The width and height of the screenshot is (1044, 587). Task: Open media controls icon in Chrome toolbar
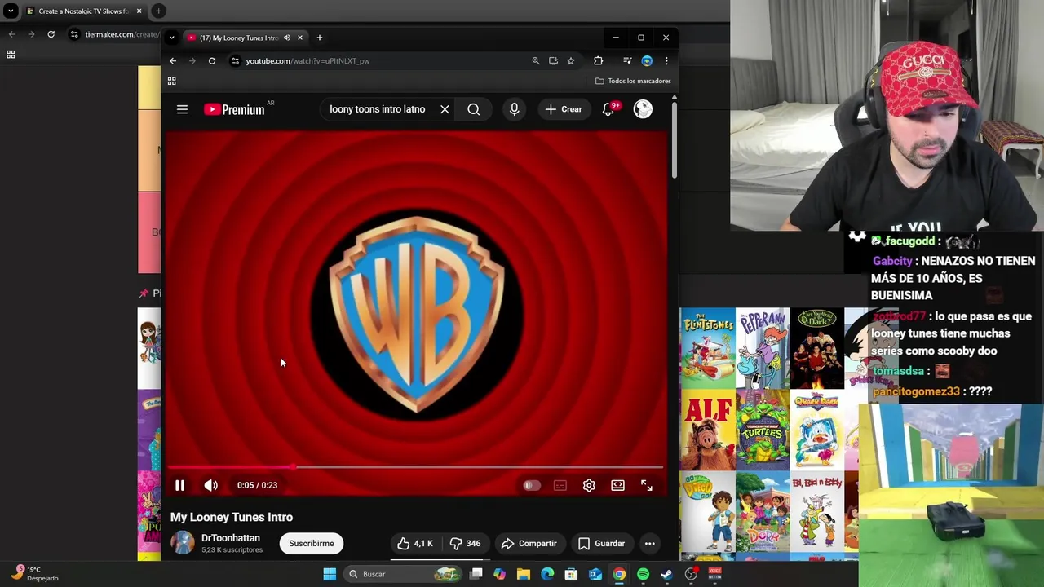tap(627, 60)
